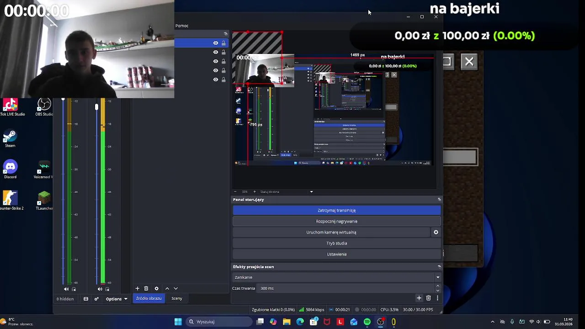Hide the highlighted source via its eye icon
585x329 pixels.
[x=216, y=43]
